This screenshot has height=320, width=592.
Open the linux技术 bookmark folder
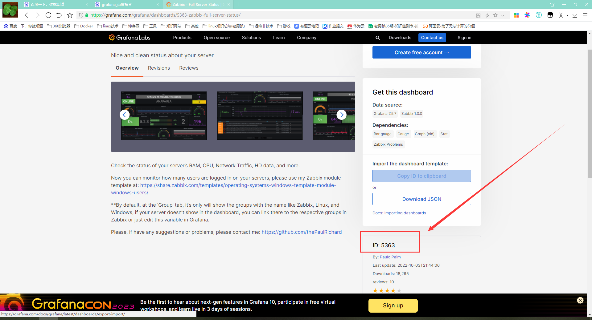click(108, 26)
